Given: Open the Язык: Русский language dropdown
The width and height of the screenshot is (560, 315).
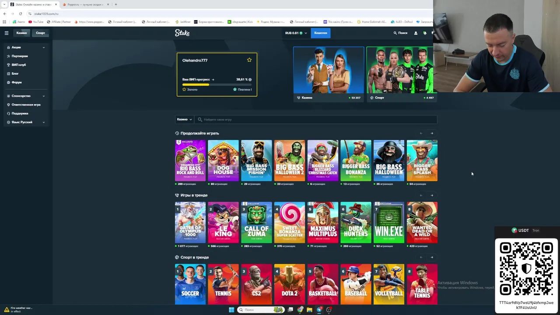Looking at the screenshot, I should (x=25, y=122).
